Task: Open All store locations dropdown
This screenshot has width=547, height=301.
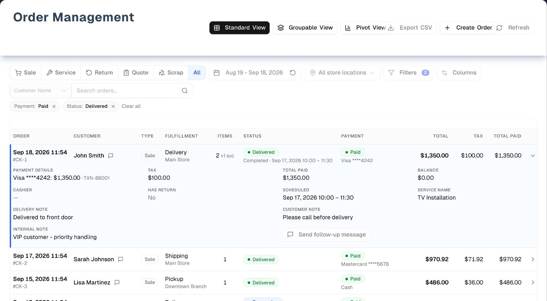Action: (342, 73)
